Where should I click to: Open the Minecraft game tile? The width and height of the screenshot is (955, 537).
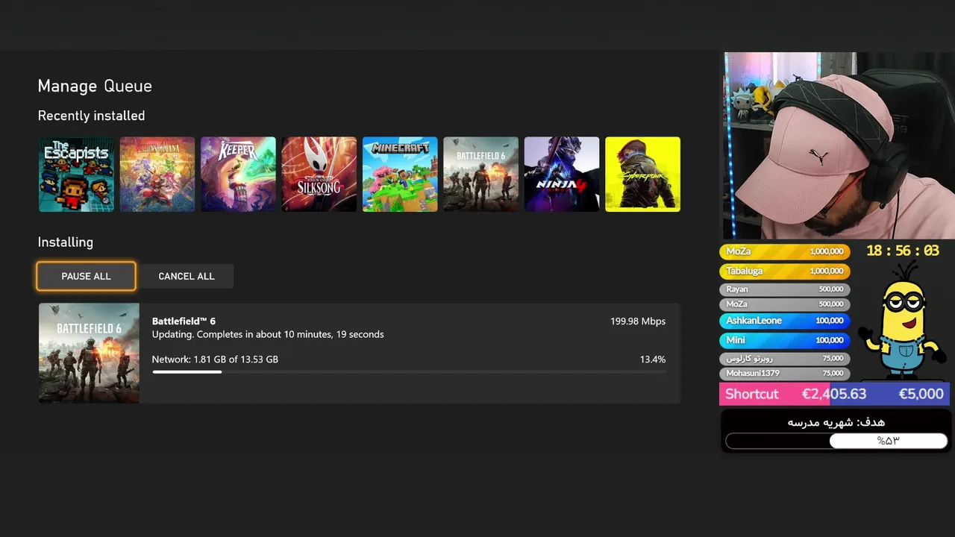pyautogui.click(x=400, y=174)
